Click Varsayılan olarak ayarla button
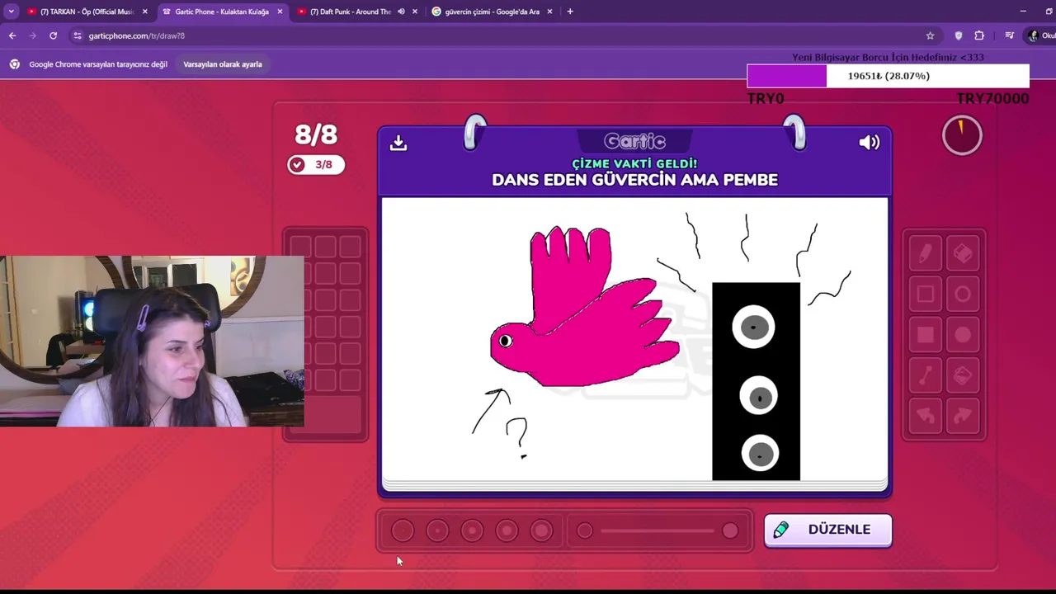1056x594 pixels. (x=223, y=64)
